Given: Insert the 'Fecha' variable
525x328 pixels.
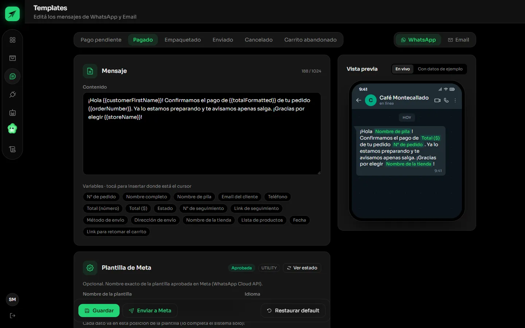Looking at the screenshot, I should tap(299, 220).
